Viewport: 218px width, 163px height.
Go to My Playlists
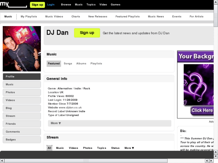tap(29, 16)
